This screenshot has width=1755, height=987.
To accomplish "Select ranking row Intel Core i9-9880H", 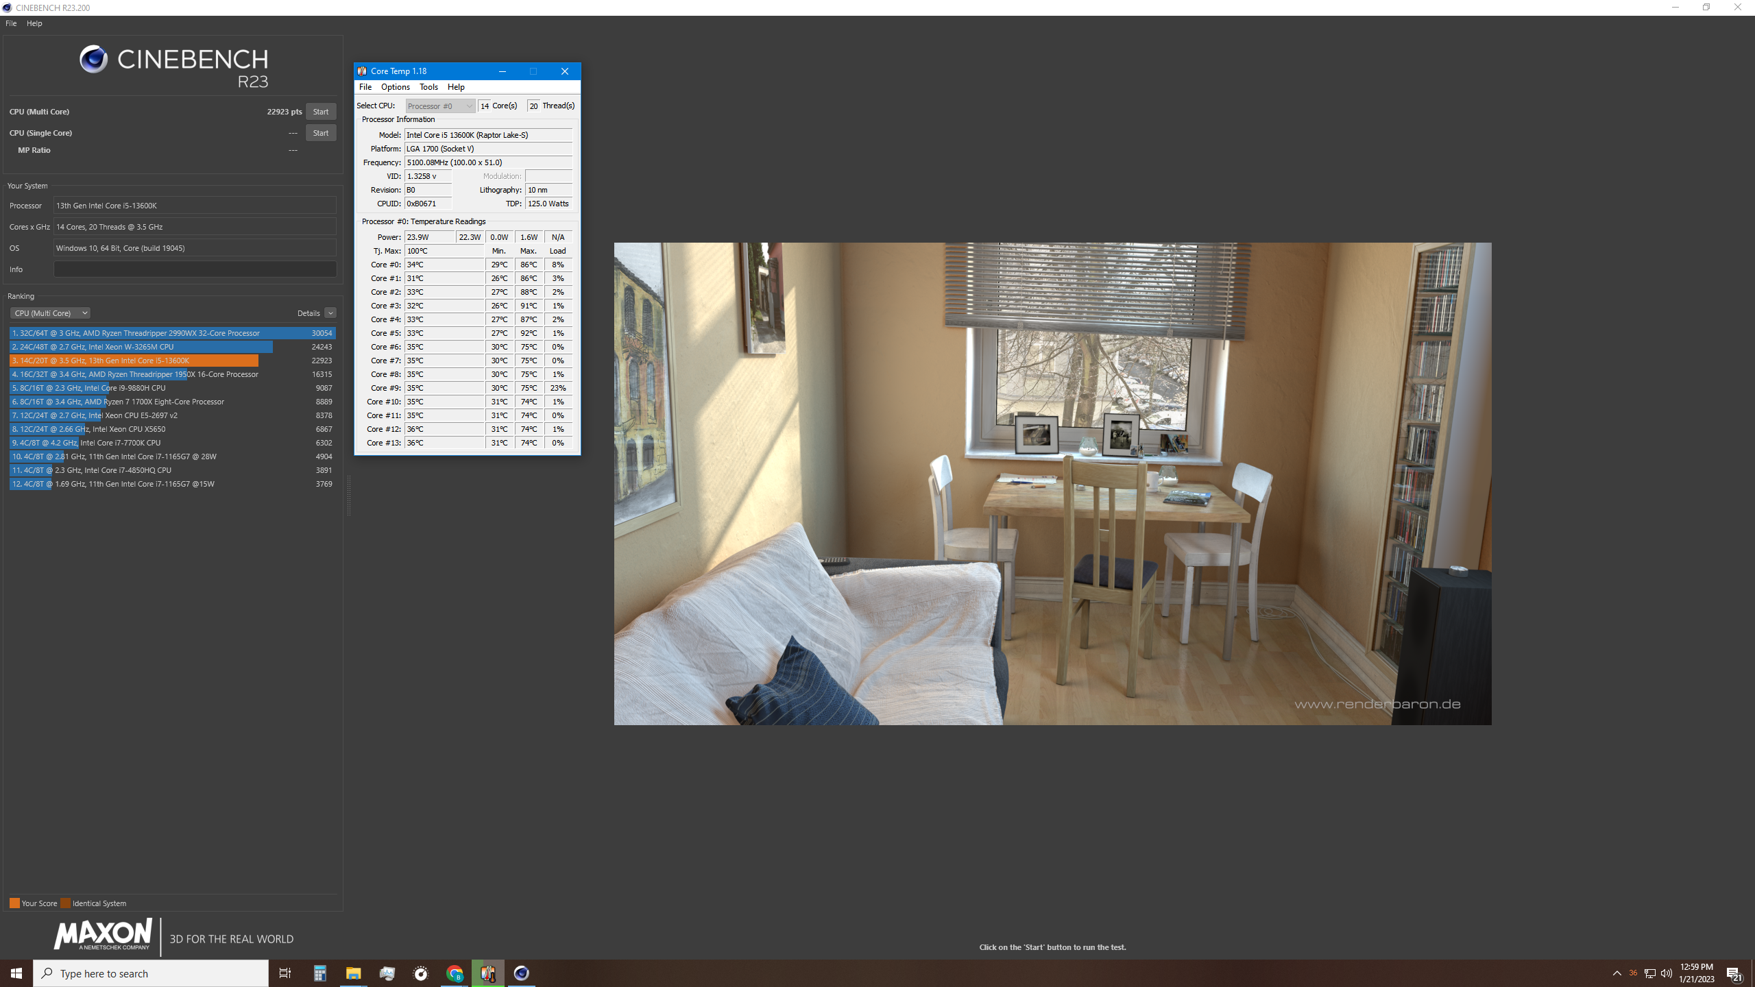I will 172,388.
